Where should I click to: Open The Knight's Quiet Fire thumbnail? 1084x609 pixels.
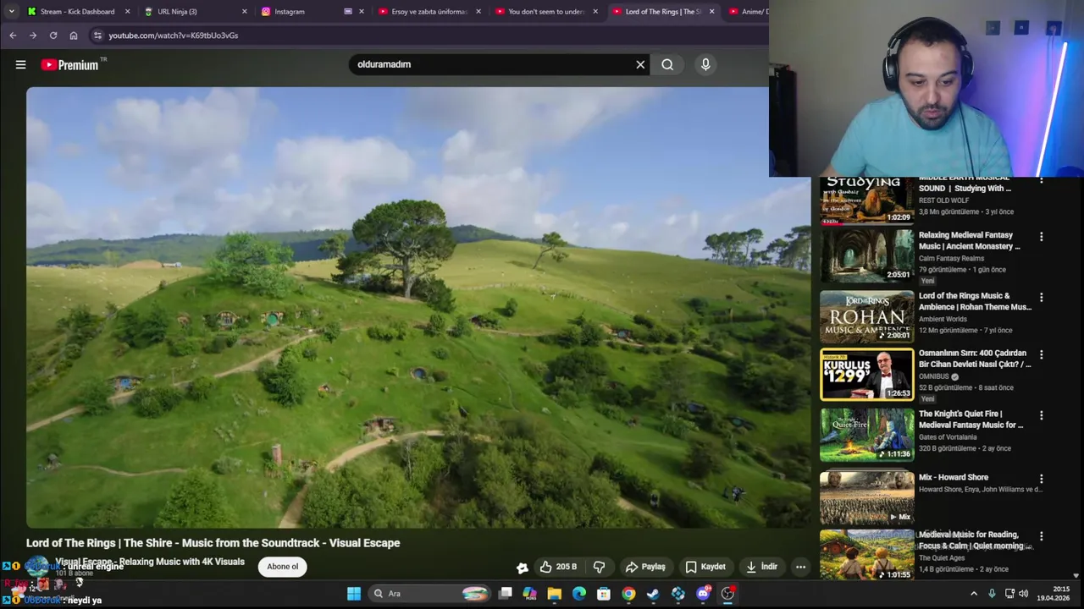[x=866, y=434]
